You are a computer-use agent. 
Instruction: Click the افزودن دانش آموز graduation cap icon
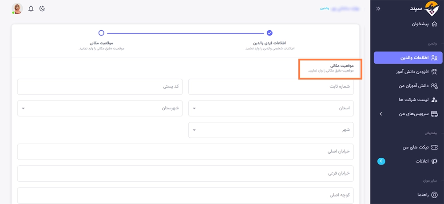434,72
